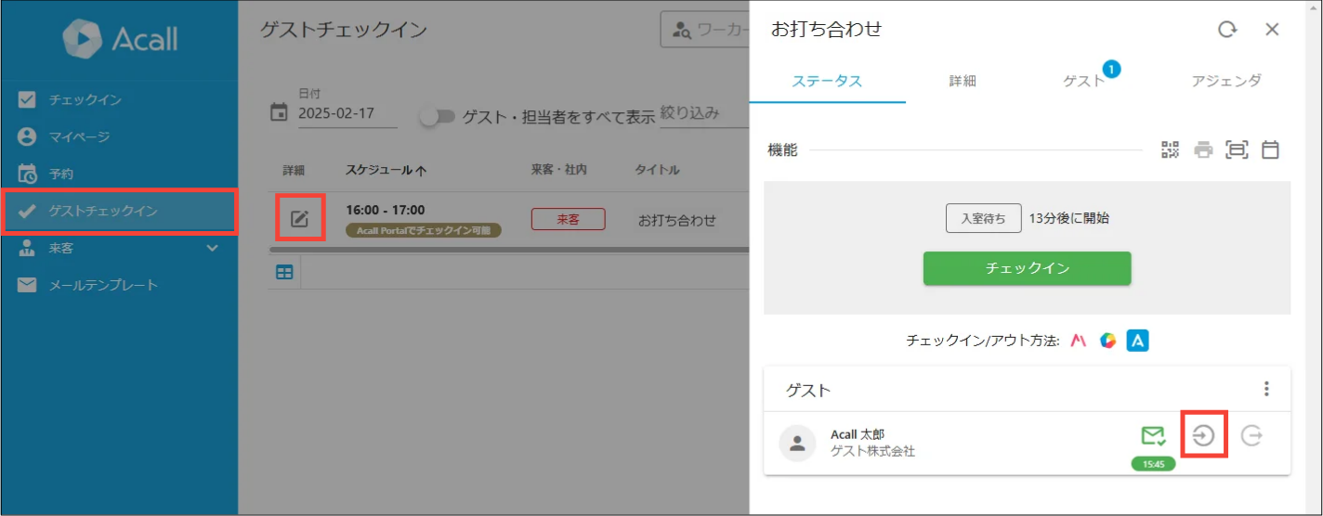
Task: Click the green mail sent icon
Action: (1153, 435)
